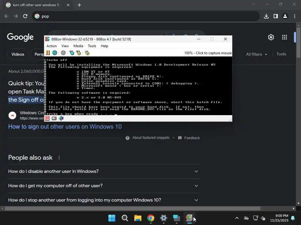Screen dimensions: 301x225
Task: Open People also ask options dots
Action: click(59, 158)
